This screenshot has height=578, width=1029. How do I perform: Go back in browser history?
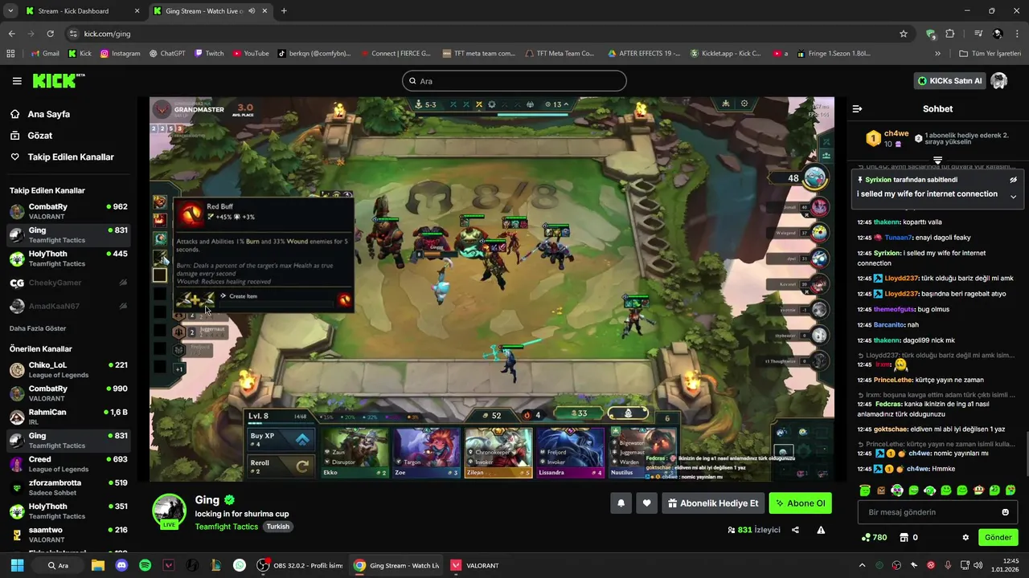11,34
